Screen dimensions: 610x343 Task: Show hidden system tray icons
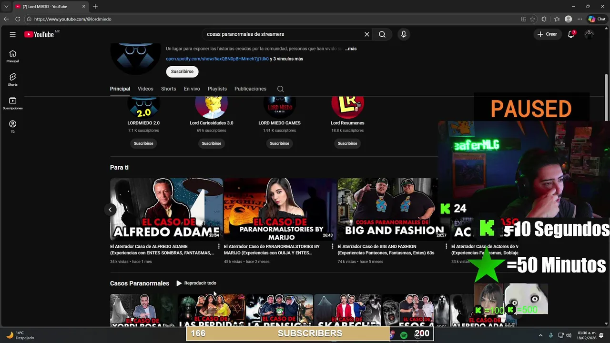point(540,335)
